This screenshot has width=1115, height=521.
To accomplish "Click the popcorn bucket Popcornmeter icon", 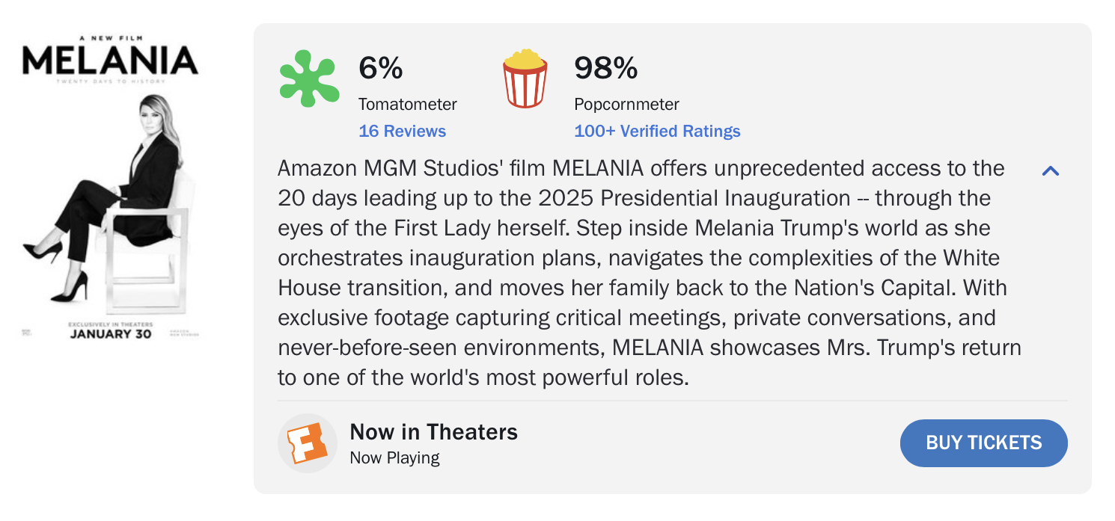I will point(525,78).
